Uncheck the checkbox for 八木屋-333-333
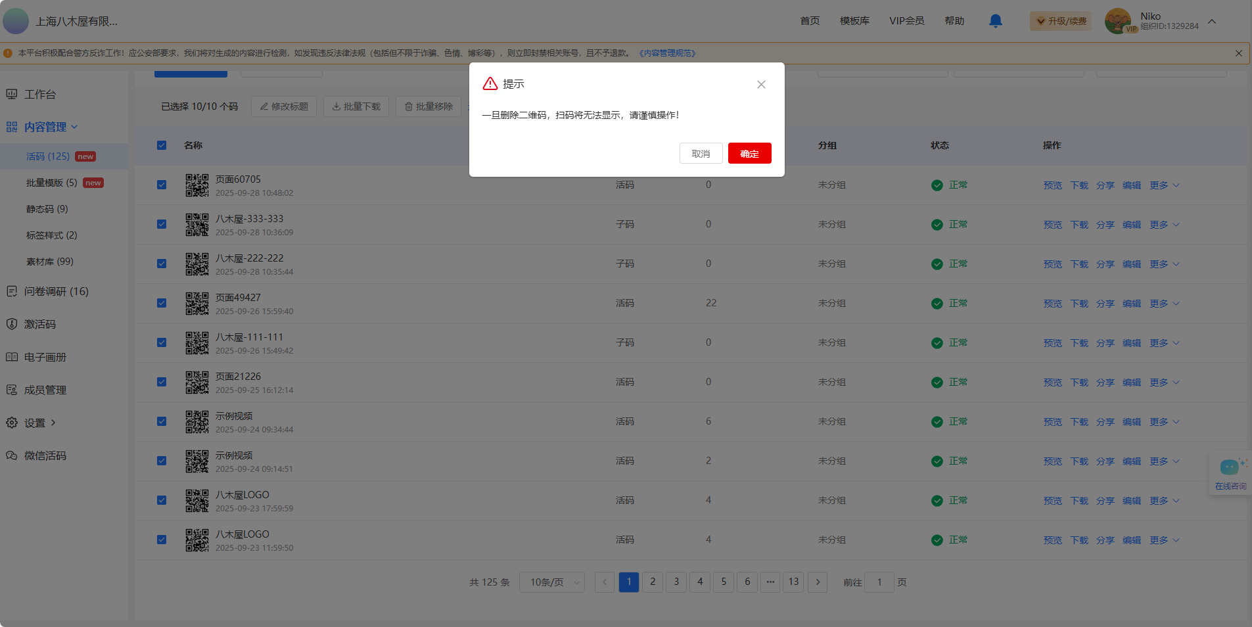 162,224
